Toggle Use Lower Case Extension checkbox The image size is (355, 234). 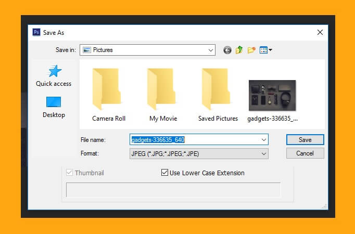tap(164, 173)
